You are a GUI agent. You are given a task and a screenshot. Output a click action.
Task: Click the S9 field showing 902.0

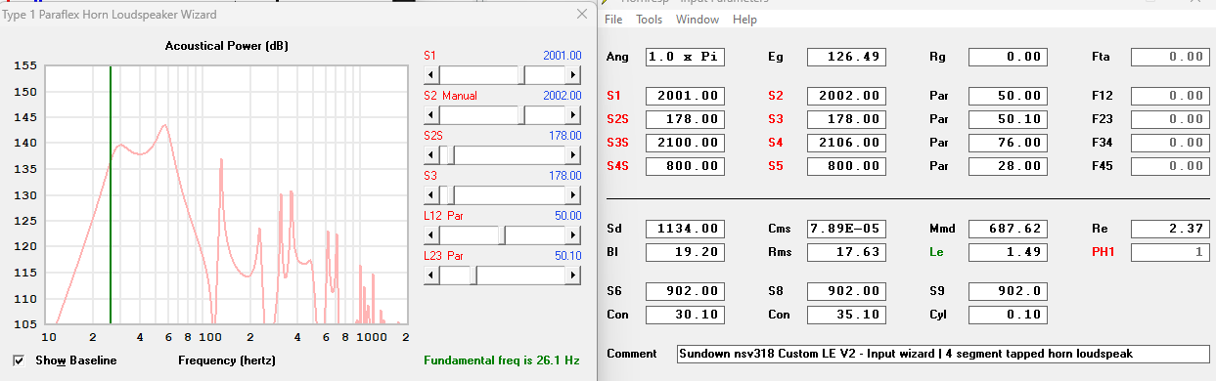[x=1008, y=291]
